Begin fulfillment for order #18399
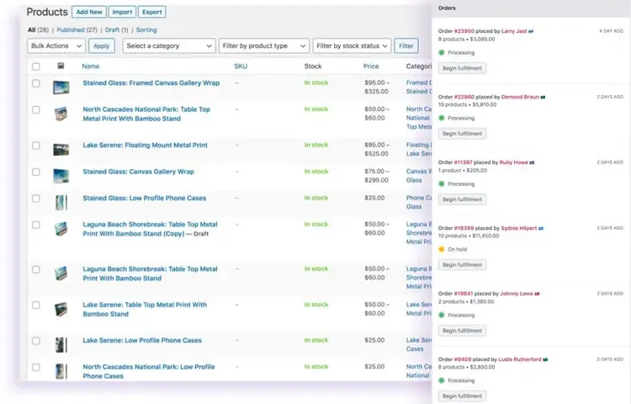This screenshot has width=631, height=404. click(x=462, y=265)
